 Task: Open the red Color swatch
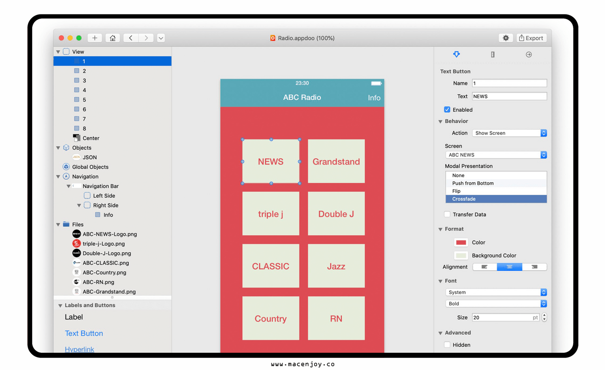click(x=461, y=242)
